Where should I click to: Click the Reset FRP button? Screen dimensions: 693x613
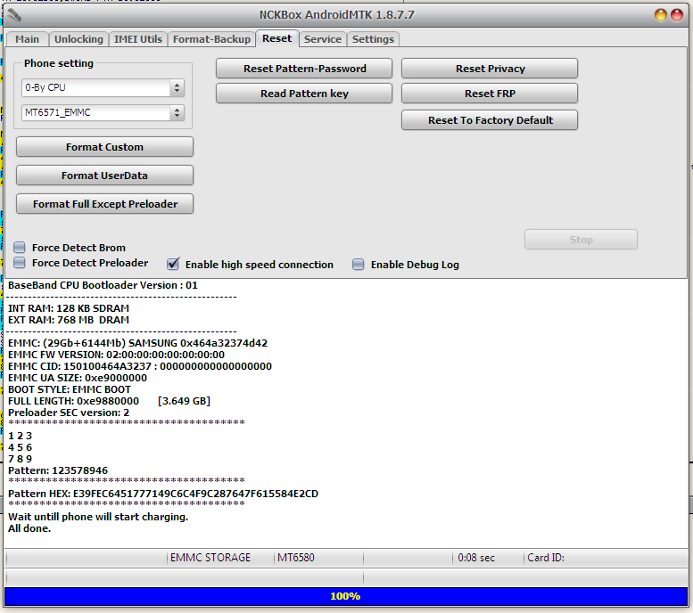pos(490,94)
